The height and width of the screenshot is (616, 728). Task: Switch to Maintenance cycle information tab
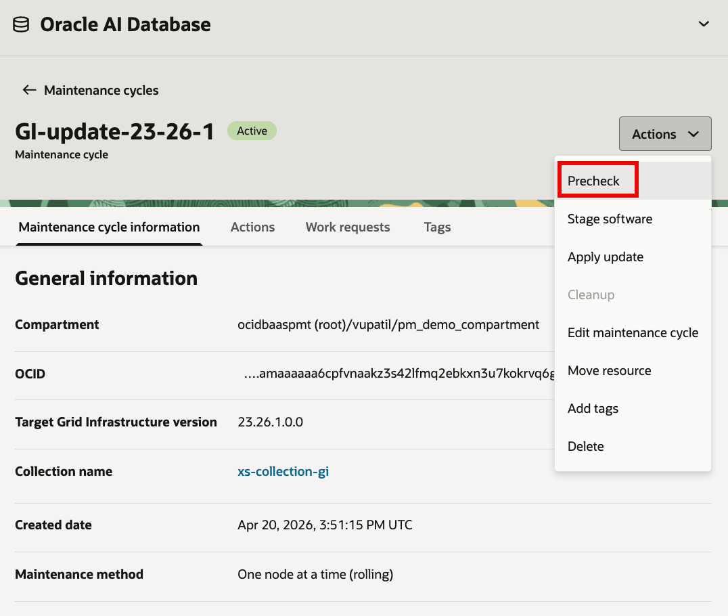click(109, 227)
